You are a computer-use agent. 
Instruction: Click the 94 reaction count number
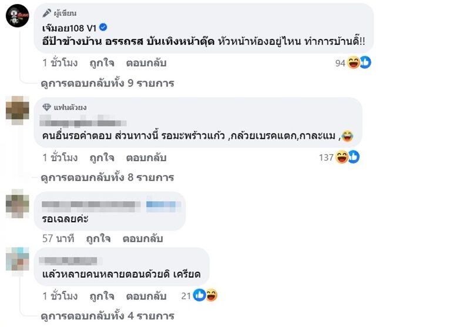coord(340,64)
